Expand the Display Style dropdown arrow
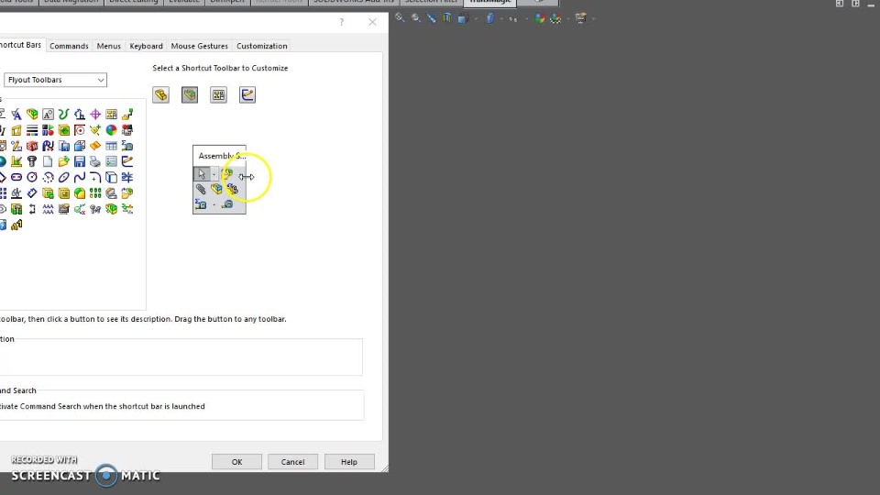The image size is (880, 495). 501,19
